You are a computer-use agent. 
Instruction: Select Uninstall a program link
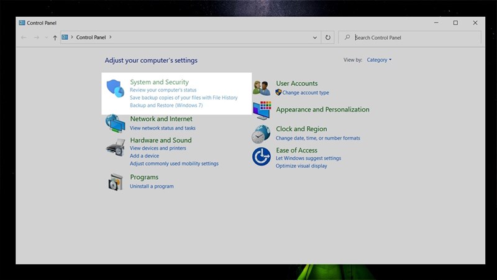pos(152,186)
